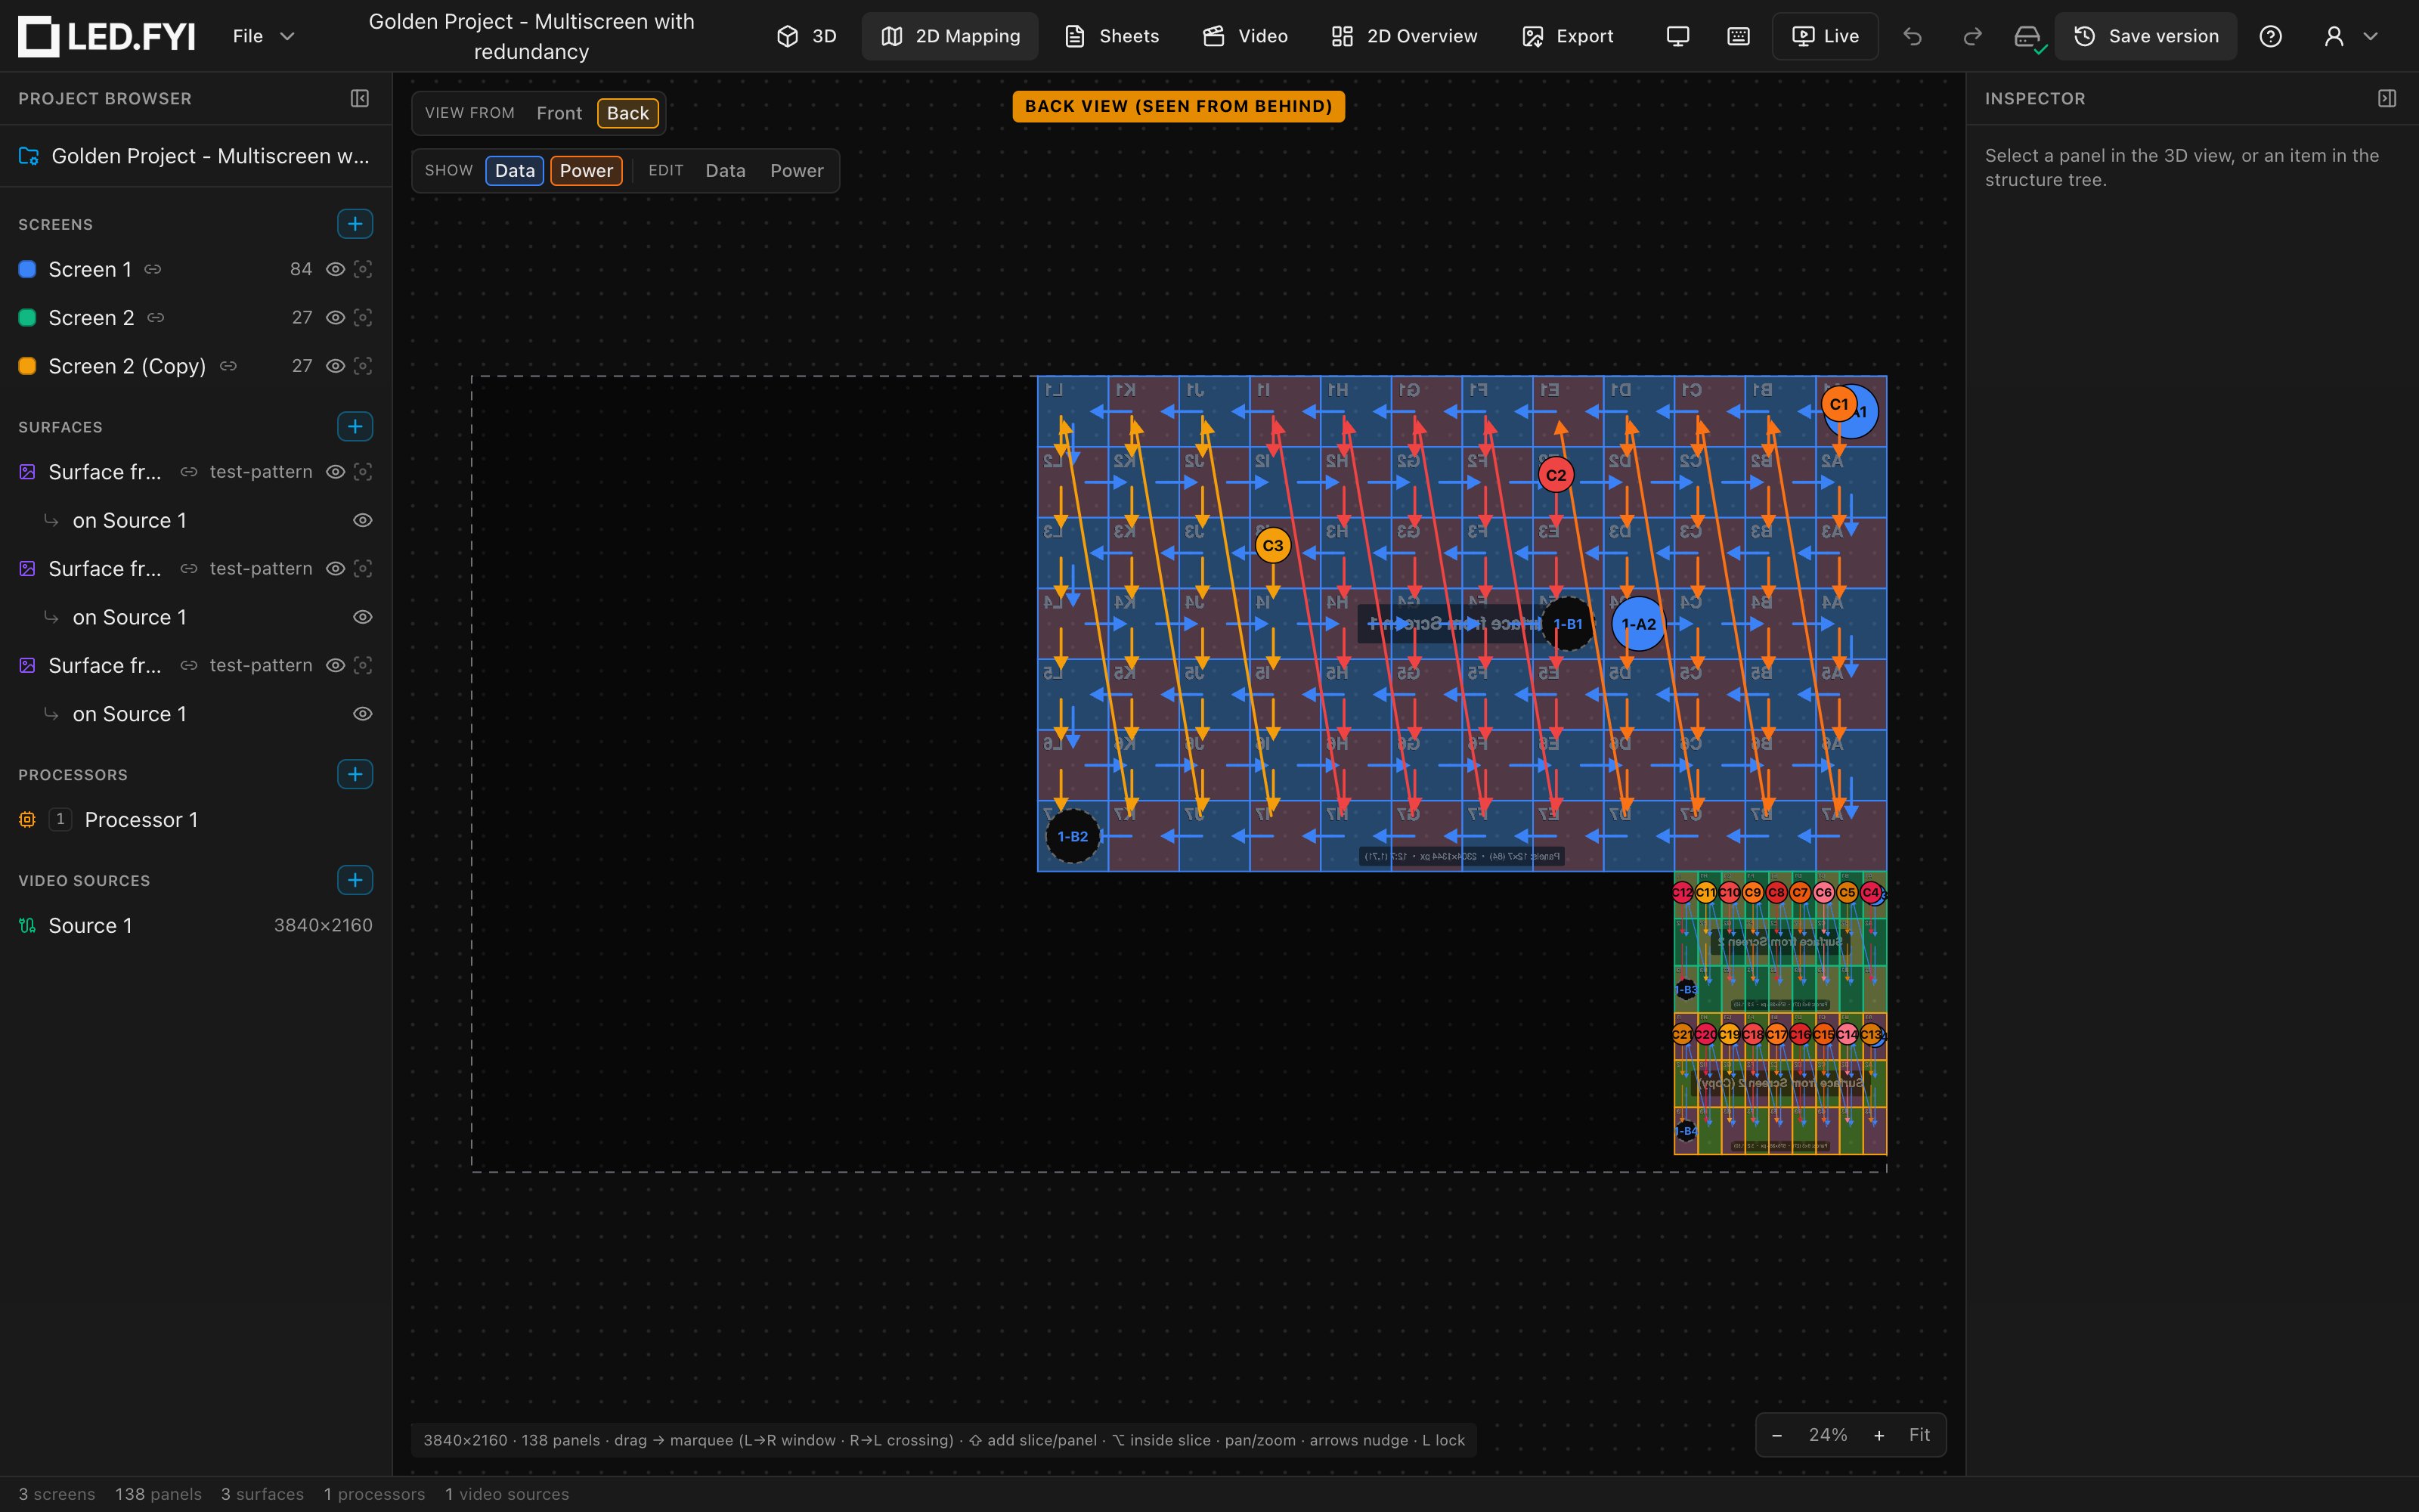Open the help question mark icon

pyautogui.click(x=2270, y=36)
